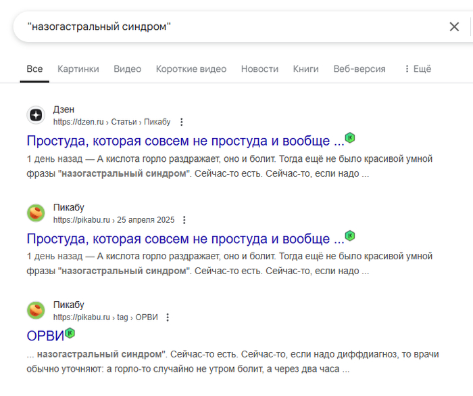Open Пикабу result titled Простуда, которая совсем
This screenshot has height=396, width=473.
pos(185,239)
